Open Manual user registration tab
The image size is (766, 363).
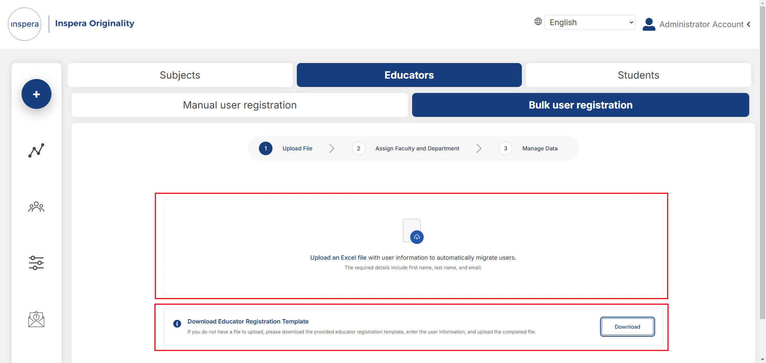click(x=240, y=105)
